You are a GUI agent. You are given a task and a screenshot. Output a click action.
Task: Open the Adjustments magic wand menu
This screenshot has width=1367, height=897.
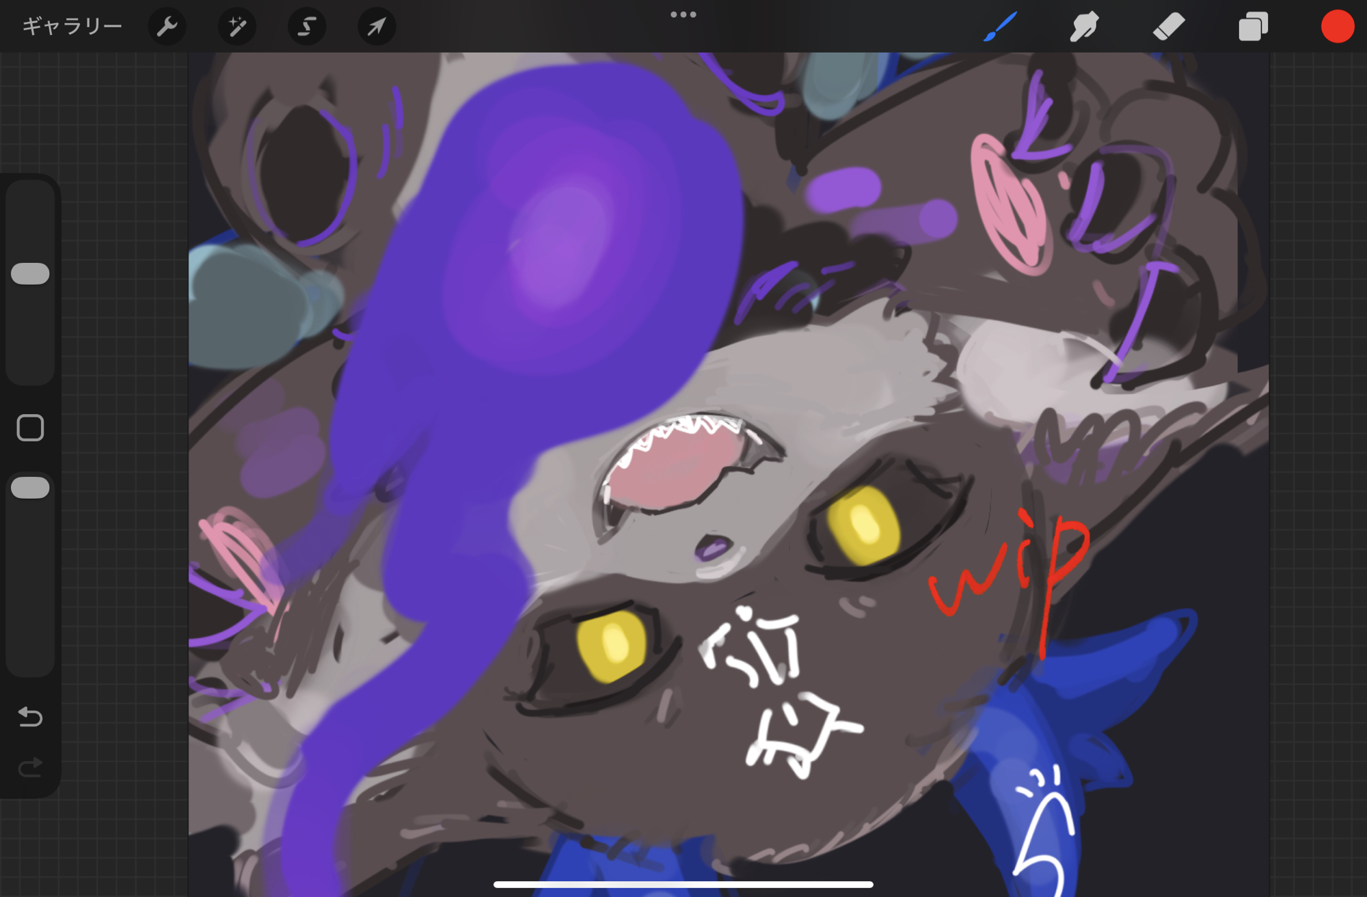(x=237, y=27)
